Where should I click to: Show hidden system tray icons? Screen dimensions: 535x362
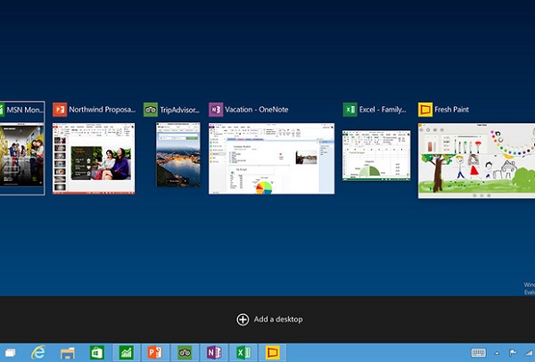pos(498,351)
